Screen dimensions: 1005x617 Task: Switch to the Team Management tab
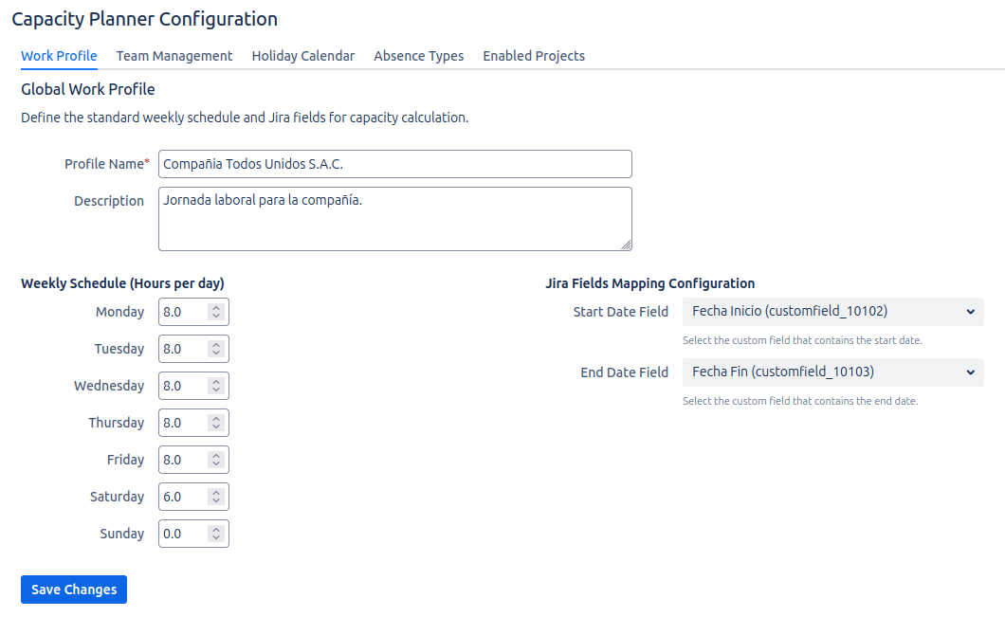coord(174,56)
